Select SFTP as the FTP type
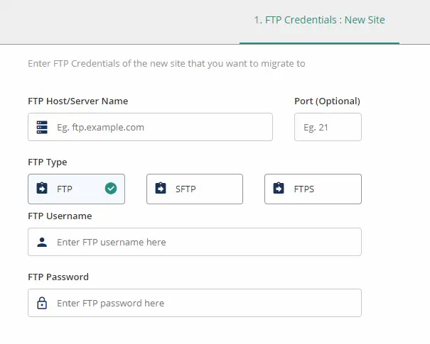Screen dimensions: 430x344 pos(195,189)
